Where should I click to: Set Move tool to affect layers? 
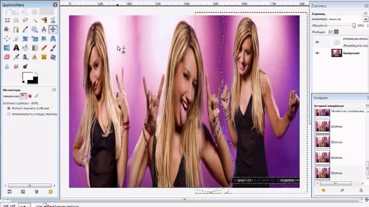pos(23,96)
